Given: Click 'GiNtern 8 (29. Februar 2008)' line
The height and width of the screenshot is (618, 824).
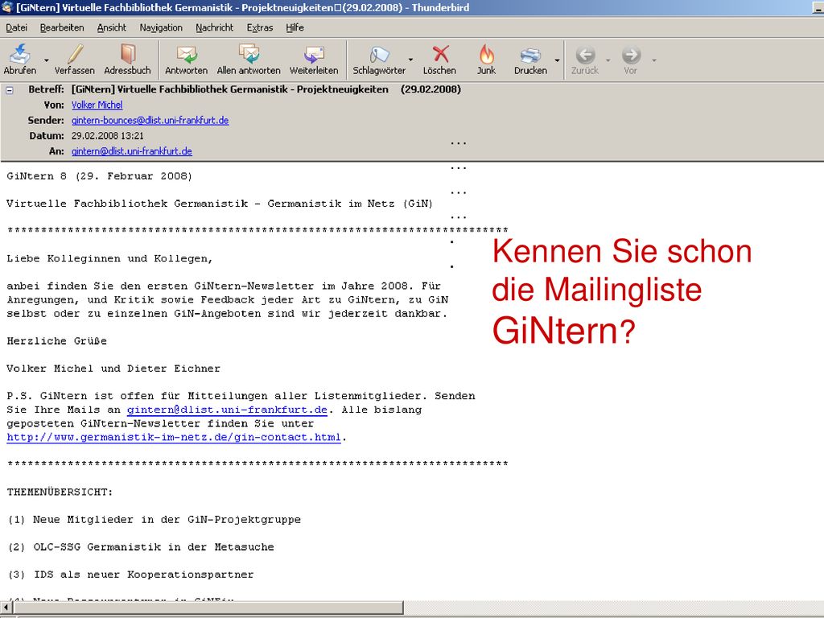Looking at the screenshot, I should point(99,176).
